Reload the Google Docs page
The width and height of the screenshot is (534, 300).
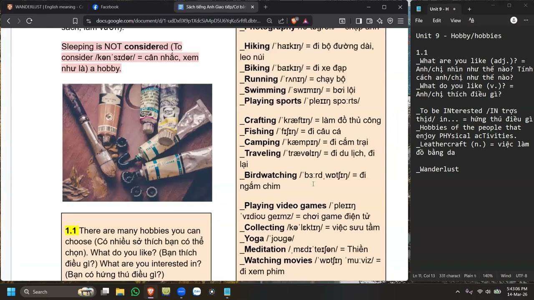click(x=29, y=21)
